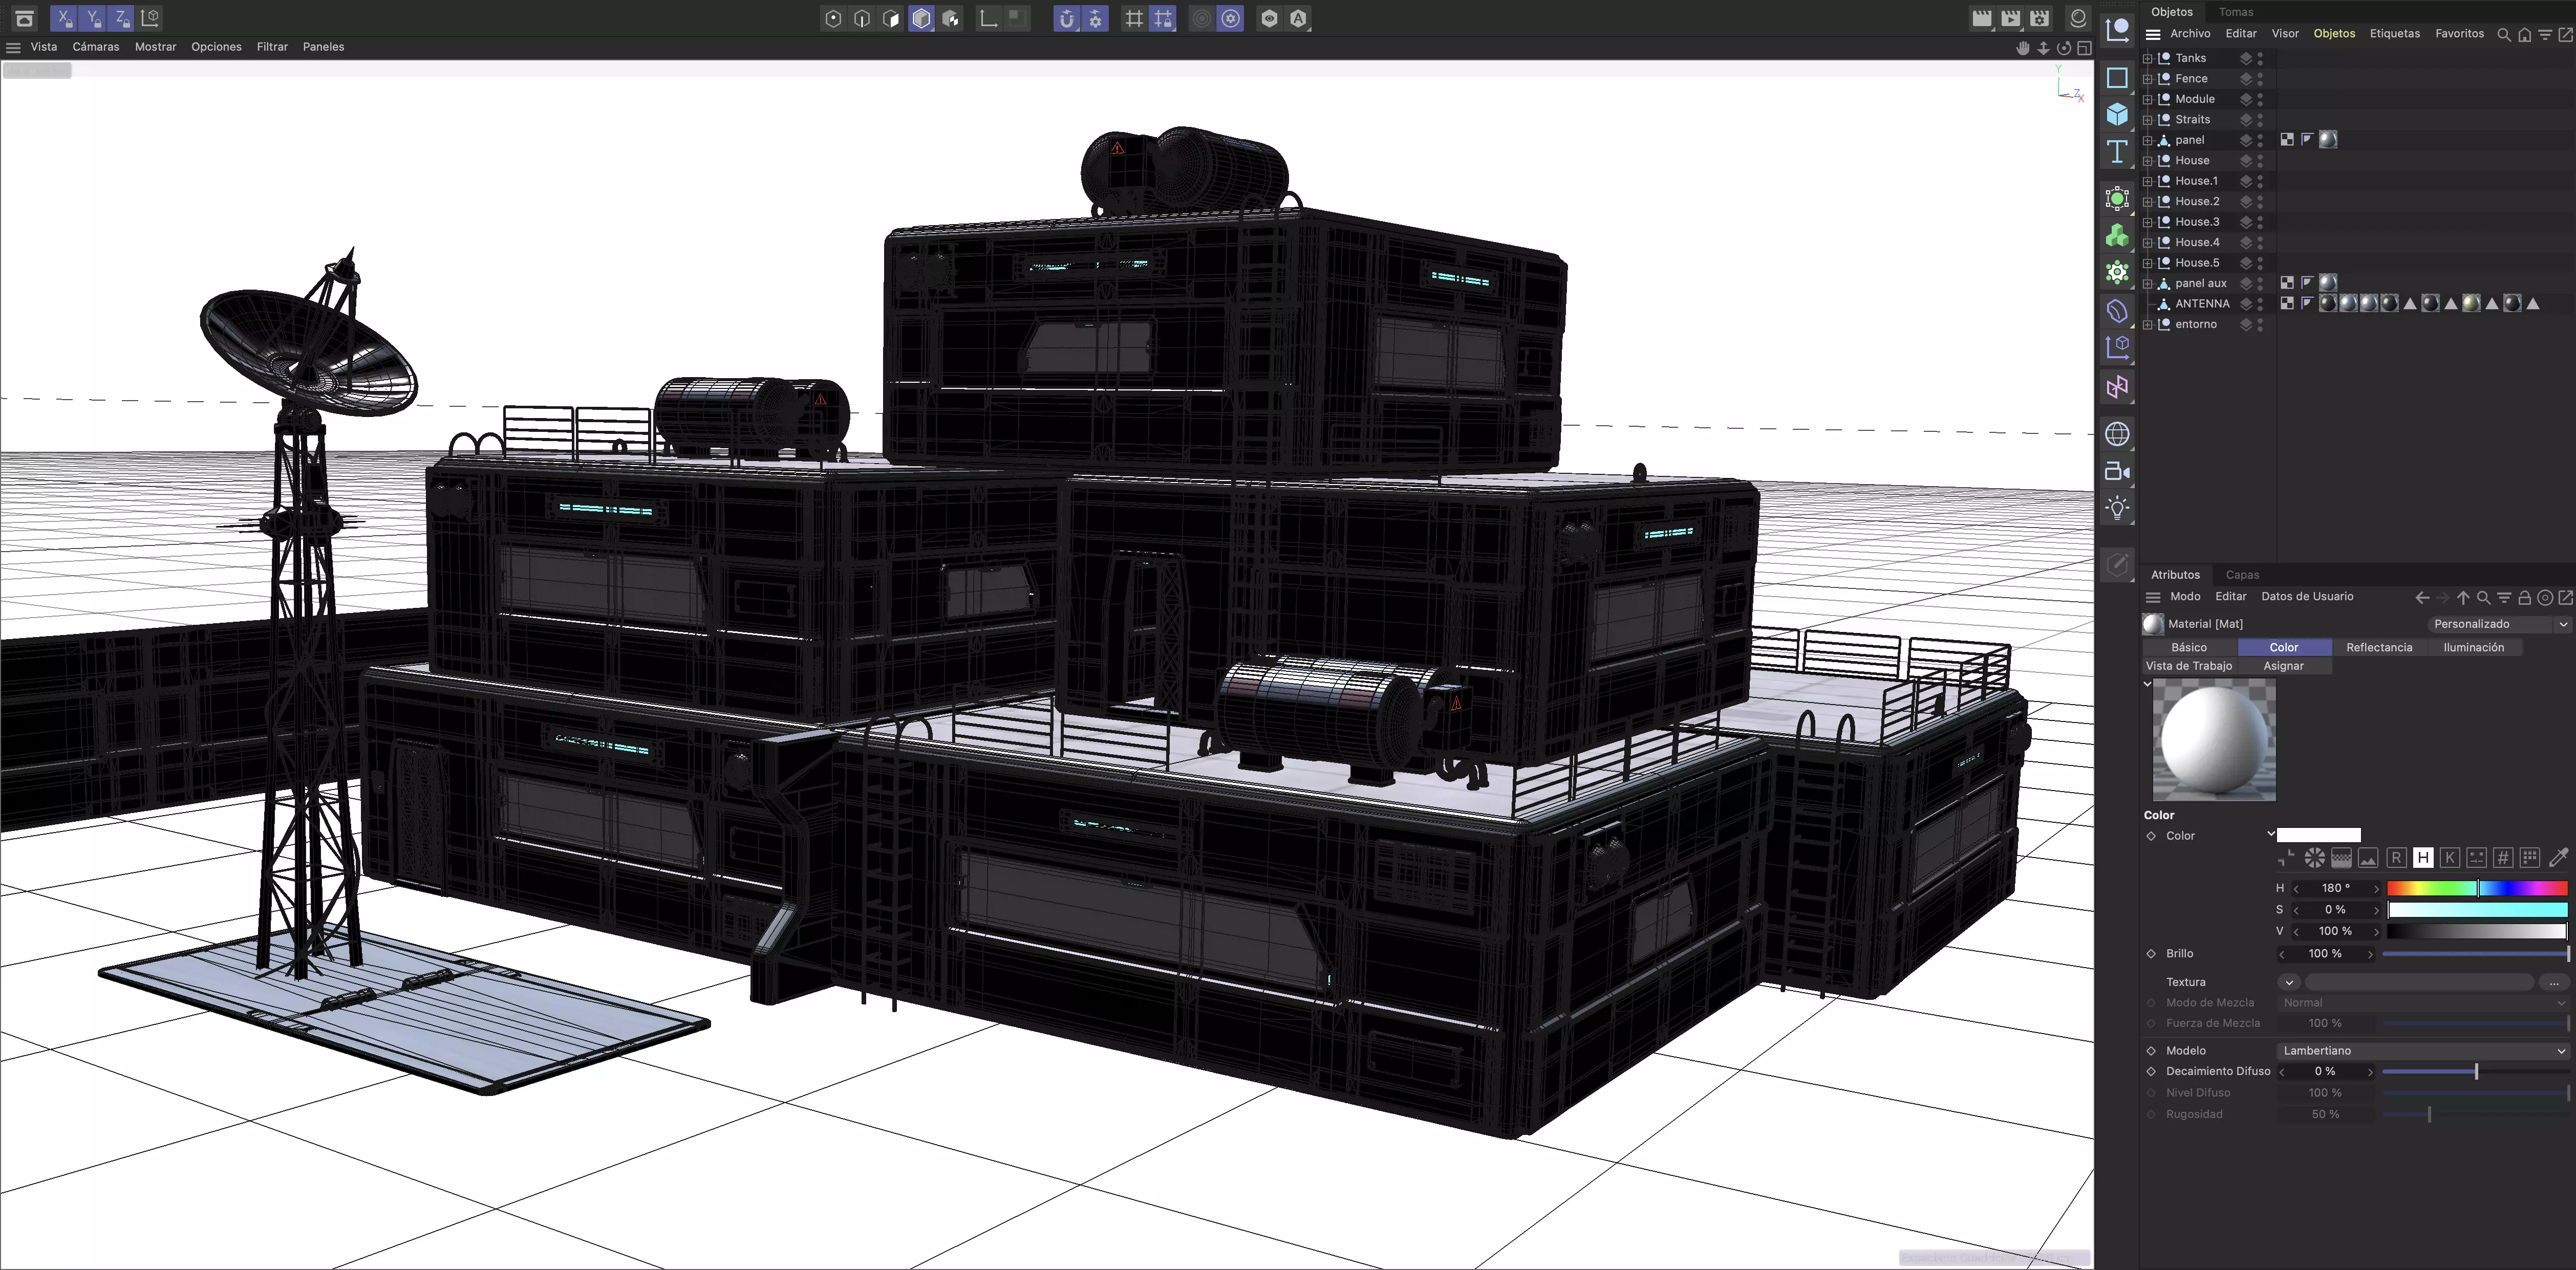Click the material tag on panel
Screen dimensions: 2576x1270
point(2328,140)
